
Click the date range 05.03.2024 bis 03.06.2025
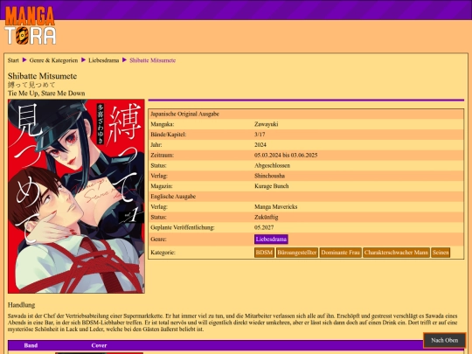pos(286,155)
